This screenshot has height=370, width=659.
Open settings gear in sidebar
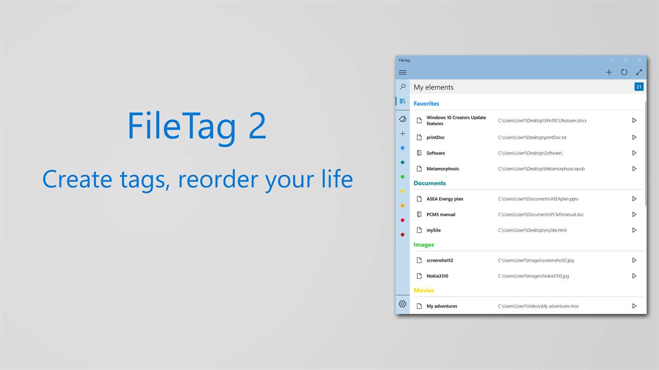pos(403,304)
